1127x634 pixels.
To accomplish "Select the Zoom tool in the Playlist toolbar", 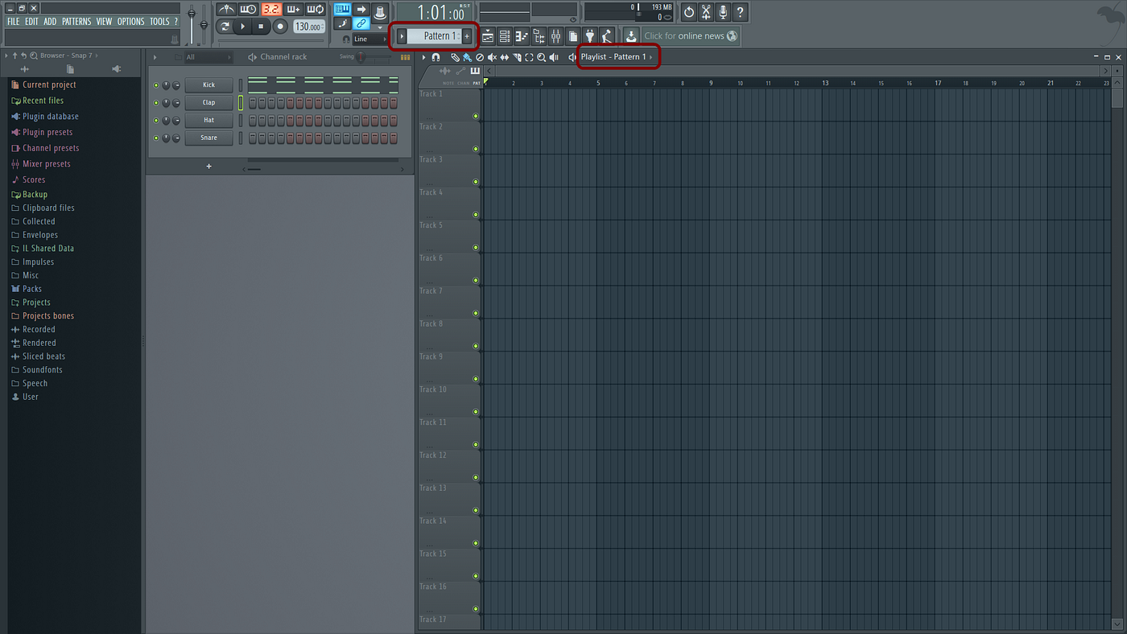I will tap(541, 57).
